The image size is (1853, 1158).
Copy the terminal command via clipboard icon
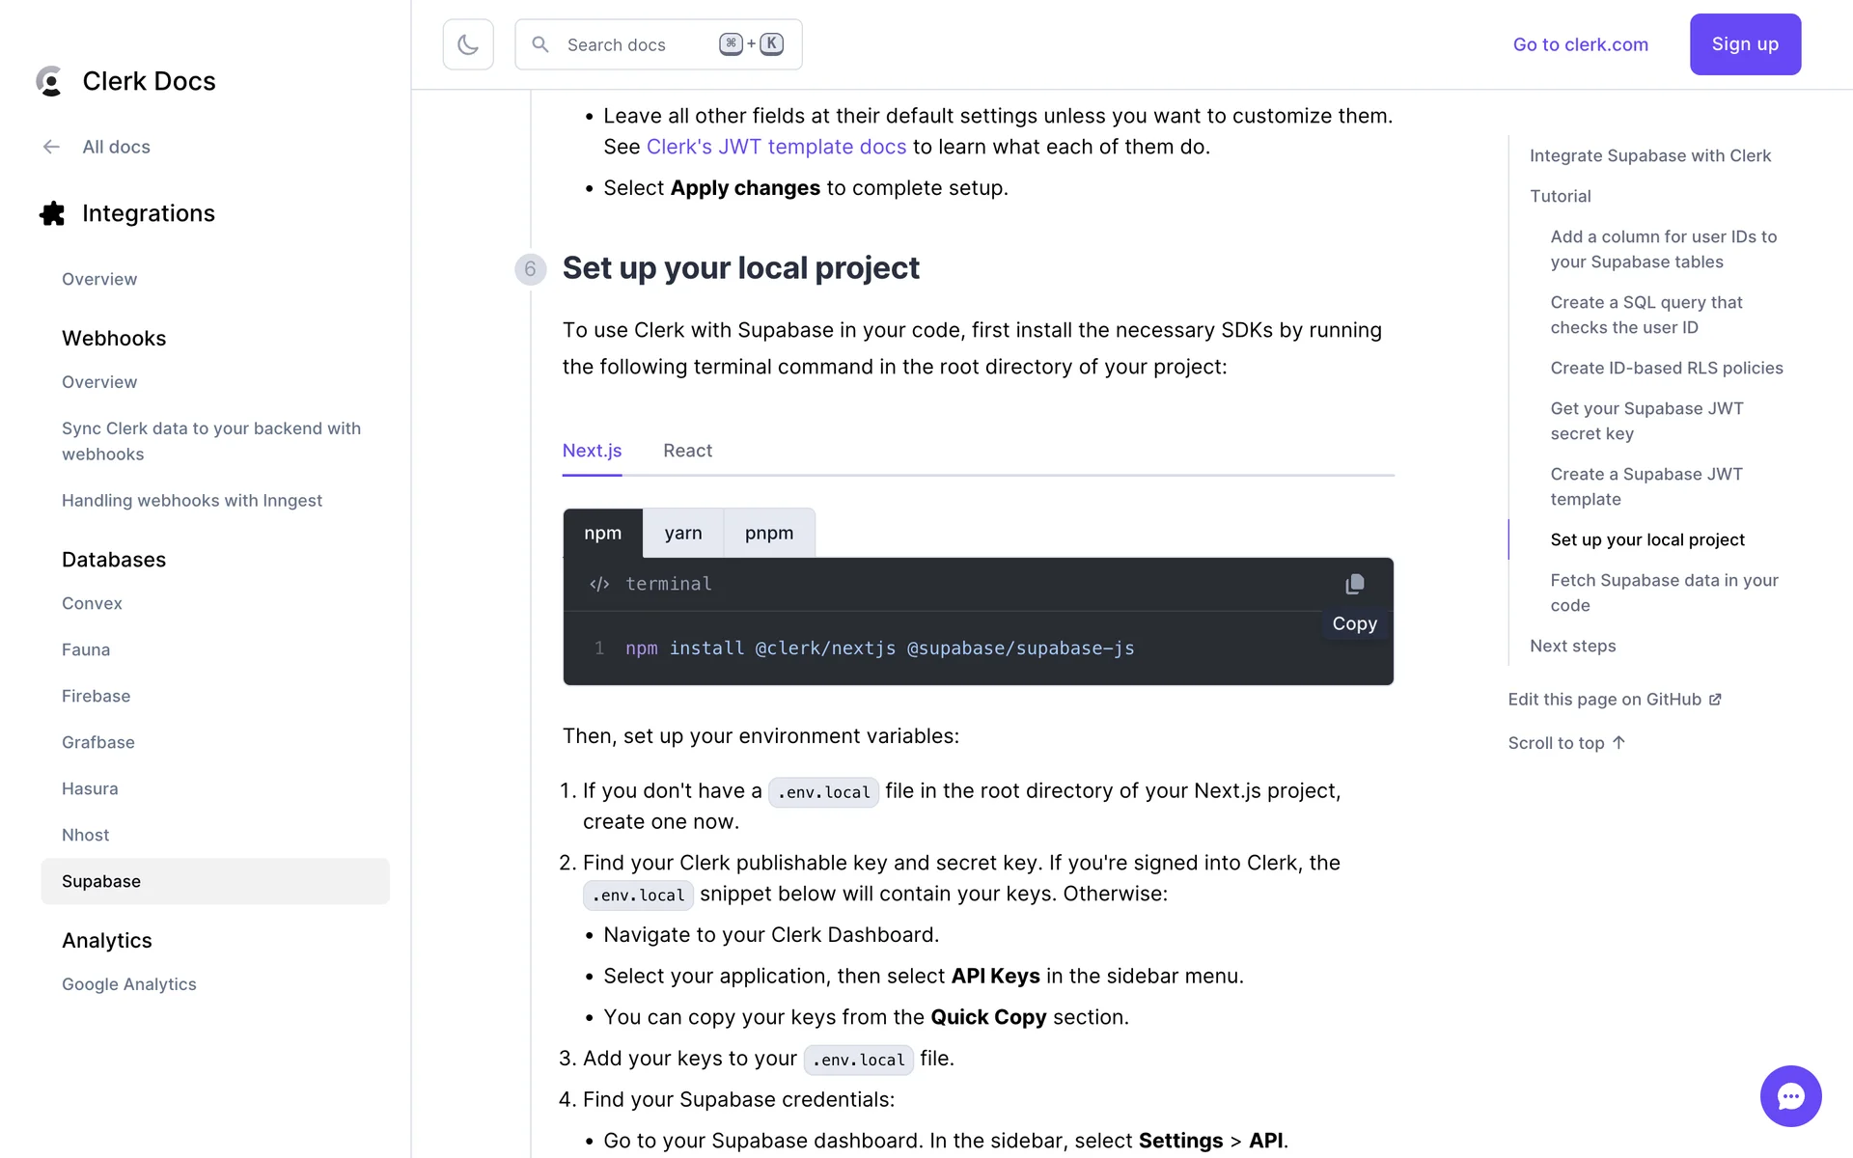click(x=1354, y=584)
